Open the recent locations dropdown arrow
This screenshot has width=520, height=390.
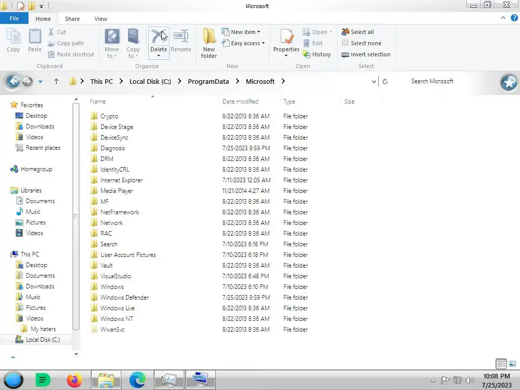click(x=40, y=81)
